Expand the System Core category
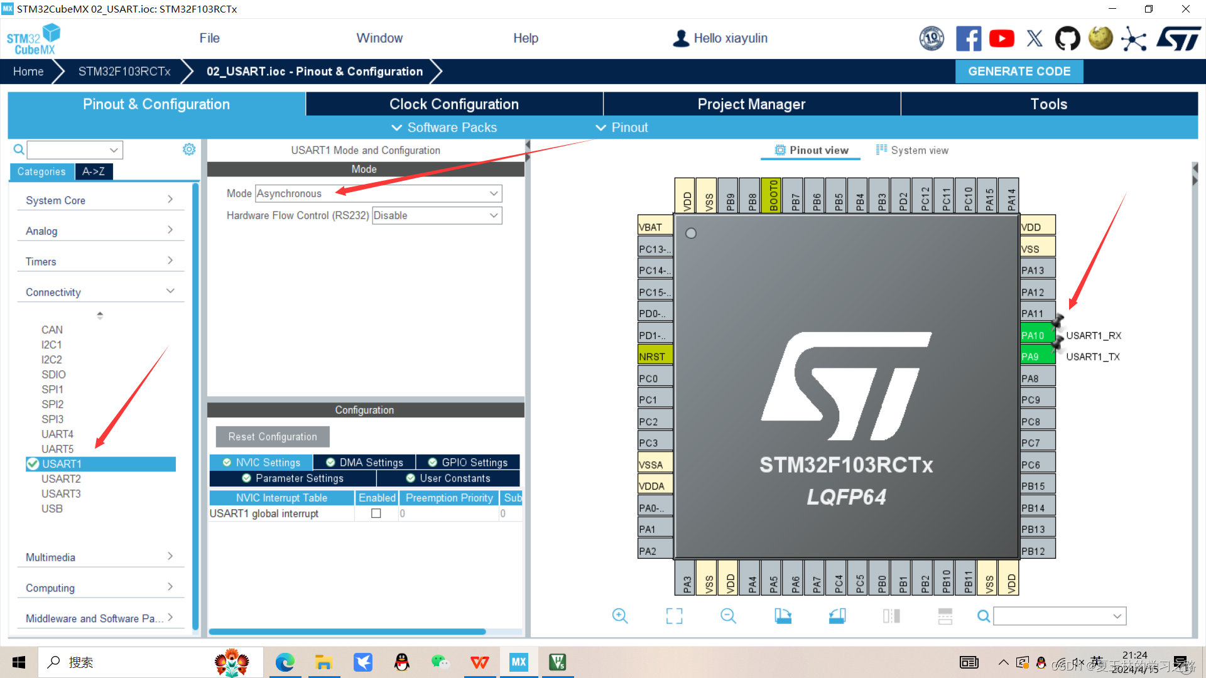The image size is (1206, 678). (100, 200)
